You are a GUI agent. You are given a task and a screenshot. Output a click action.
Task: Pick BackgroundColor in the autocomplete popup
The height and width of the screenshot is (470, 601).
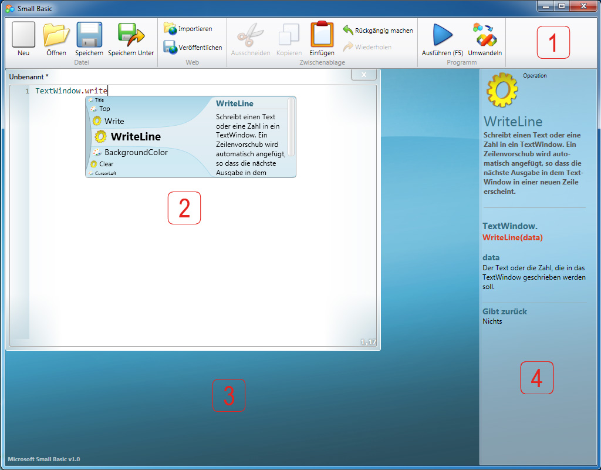[x=136, y=153]
